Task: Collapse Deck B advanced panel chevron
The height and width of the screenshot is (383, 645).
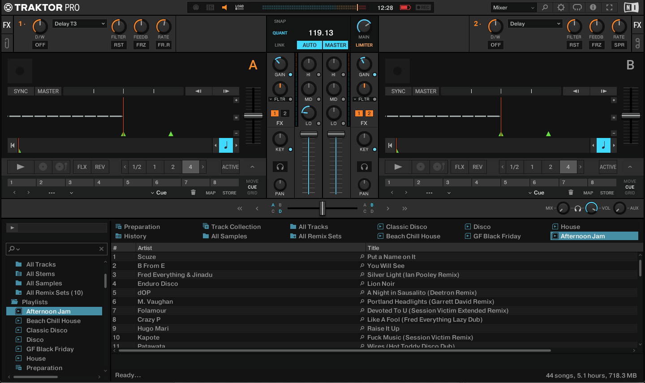Action: 630,167
